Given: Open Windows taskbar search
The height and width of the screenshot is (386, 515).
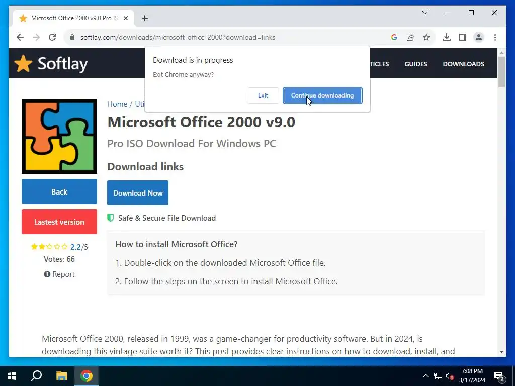Looking at the screenshot, I should coord(36,376).
